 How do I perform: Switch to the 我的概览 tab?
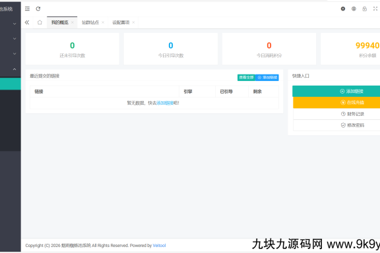click(x=60, y=22)
